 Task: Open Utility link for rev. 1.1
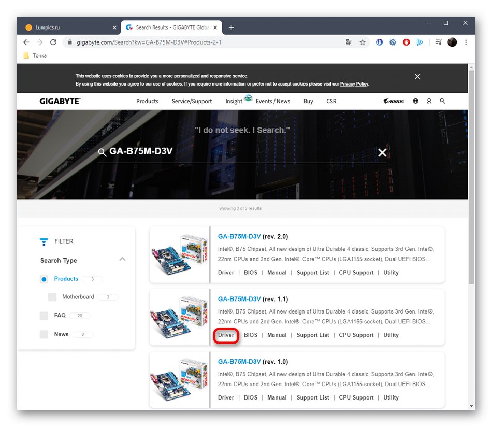(x=391, y=335)
